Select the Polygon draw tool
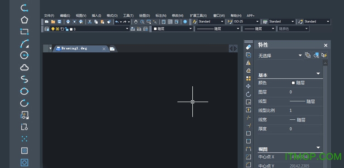This screenshot has height=168, width=344. point(24,20)
